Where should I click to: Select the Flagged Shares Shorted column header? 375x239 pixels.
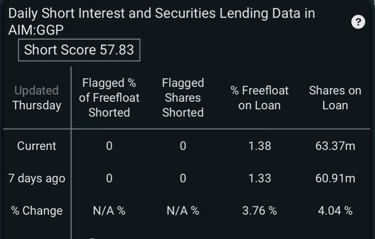click(x=183, y=98)
